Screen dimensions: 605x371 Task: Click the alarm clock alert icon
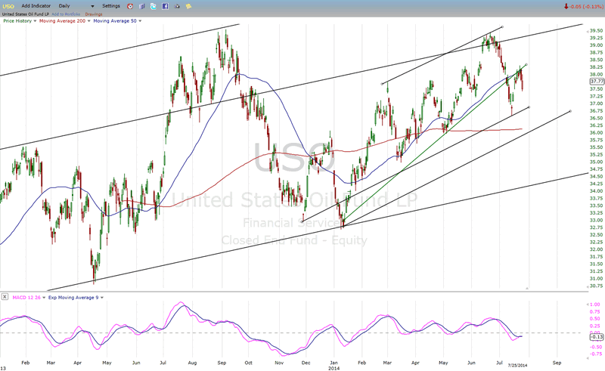coord(130,6)
